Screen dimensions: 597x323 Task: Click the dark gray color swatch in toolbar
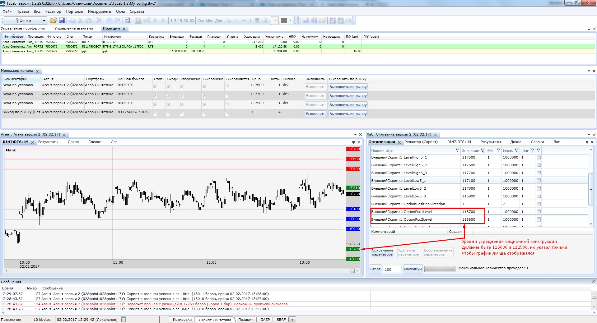point(284,21)
